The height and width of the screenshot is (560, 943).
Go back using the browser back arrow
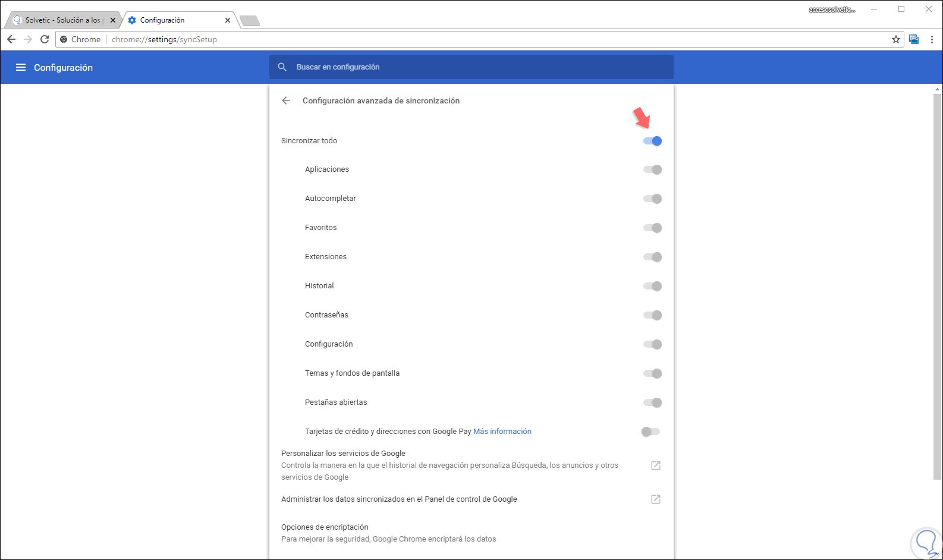(11, 39)
